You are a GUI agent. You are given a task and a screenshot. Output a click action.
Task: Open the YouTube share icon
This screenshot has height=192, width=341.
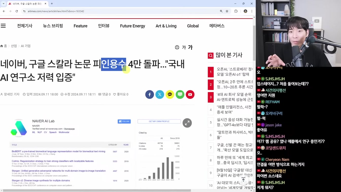click(190, 94)
